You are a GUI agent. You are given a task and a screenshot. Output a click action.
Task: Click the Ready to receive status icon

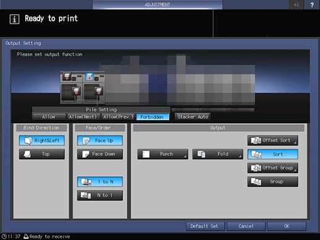pyautogui.click(x=26, y=236)
